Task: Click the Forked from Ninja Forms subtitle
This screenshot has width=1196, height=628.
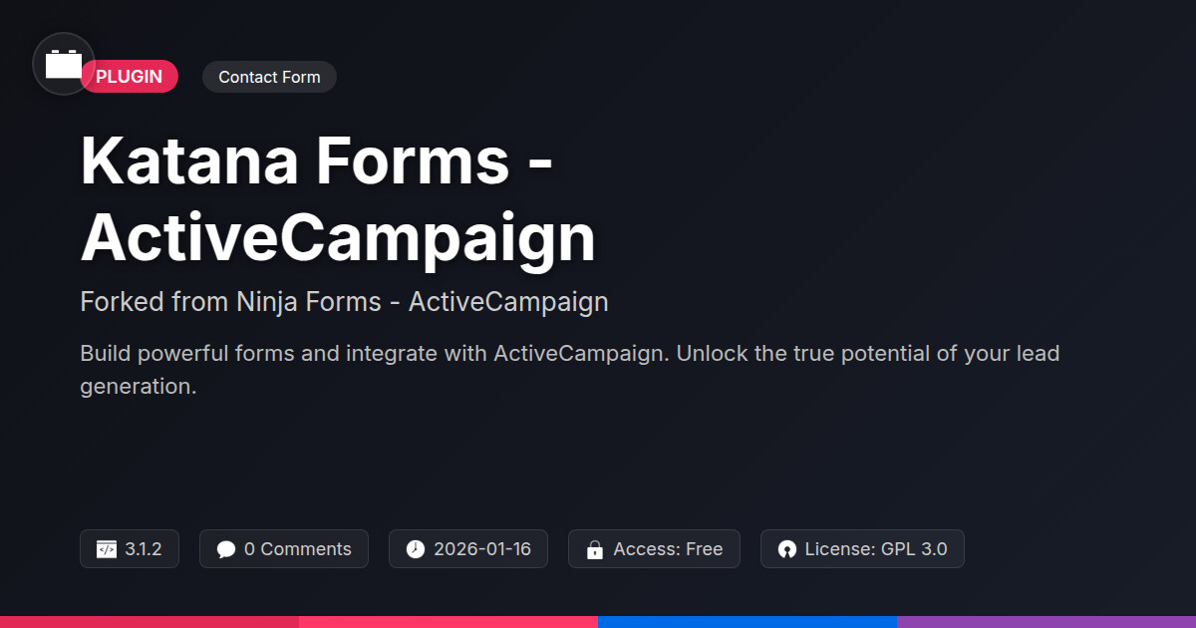Action: pos(344,301)
